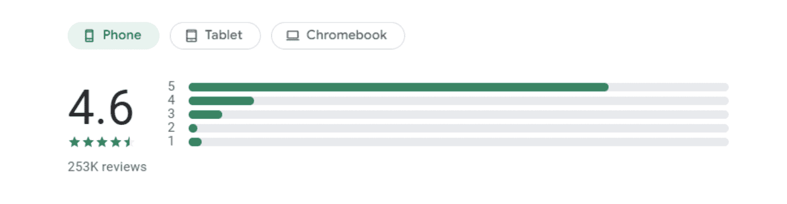This screenshot has height=204, width=787.
Task: Click the 4-star rating bar
Action: tap(458, 101)
